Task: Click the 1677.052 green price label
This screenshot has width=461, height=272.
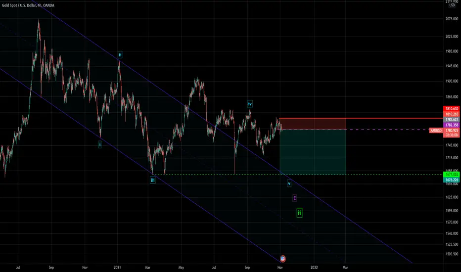Action: 452,175
